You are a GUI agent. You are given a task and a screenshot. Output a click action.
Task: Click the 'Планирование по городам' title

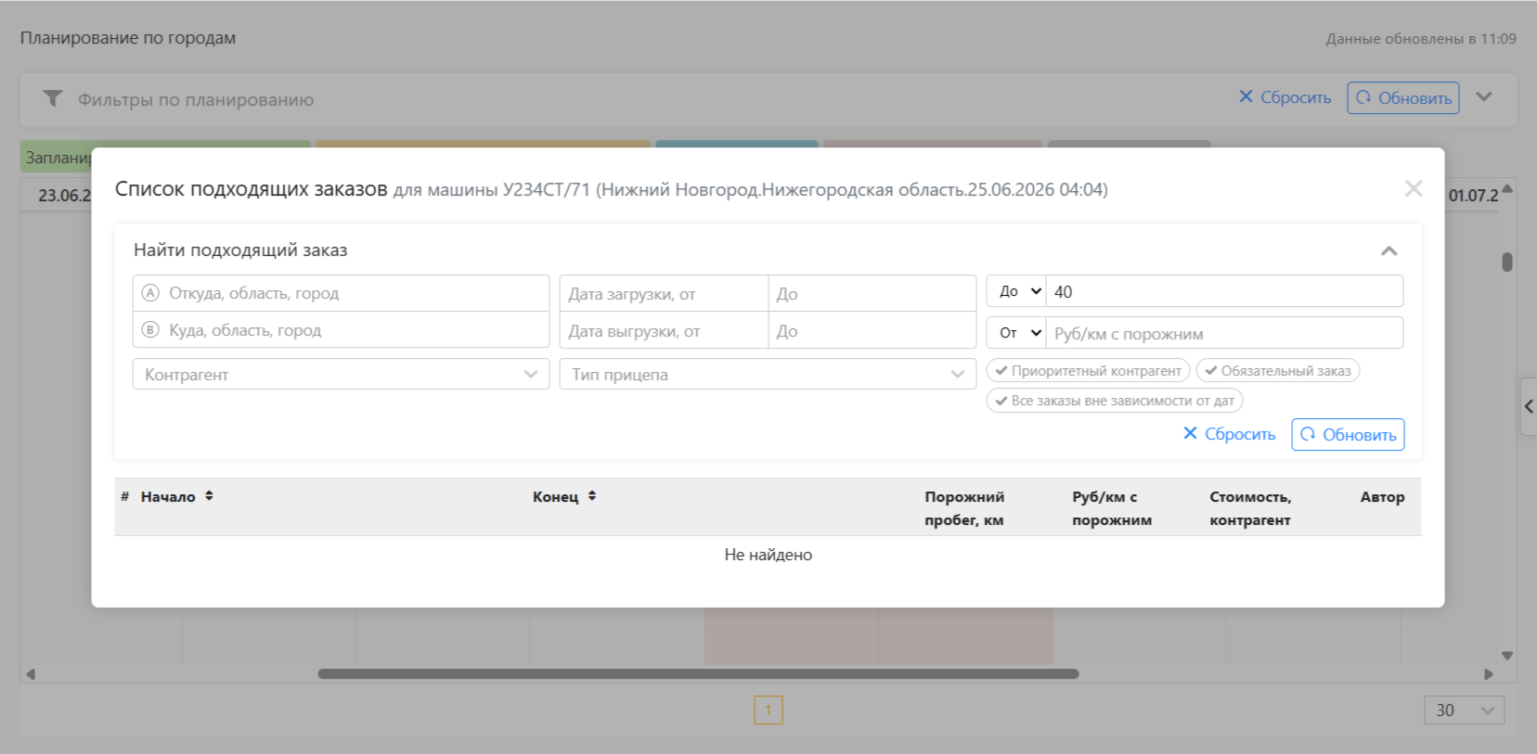coord(128,38)
